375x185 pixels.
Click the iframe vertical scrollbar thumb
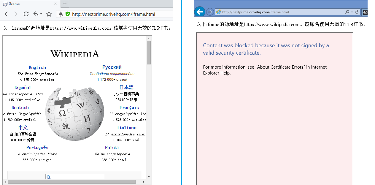pyautogui.click(x=149, y=53)
